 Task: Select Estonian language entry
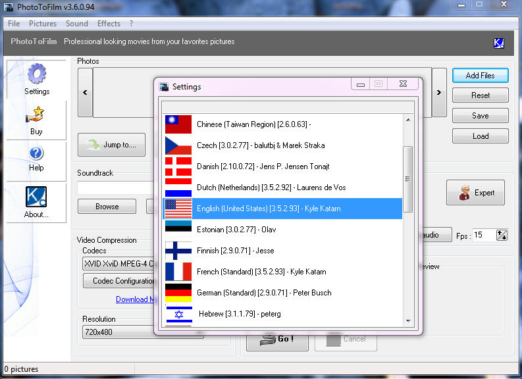click(x=282, y=229)
